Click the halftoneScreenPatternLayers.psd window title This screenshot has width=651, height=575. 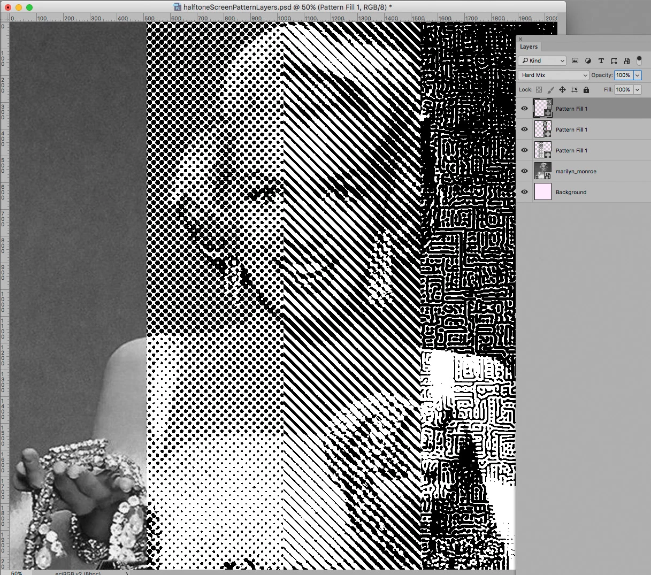point(287,7)
